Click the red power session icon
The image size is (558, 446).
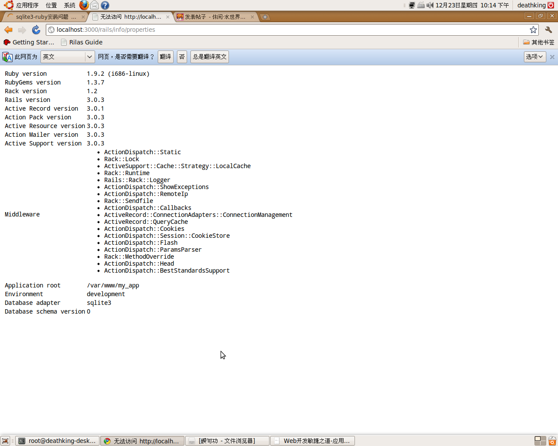point(551,5)
